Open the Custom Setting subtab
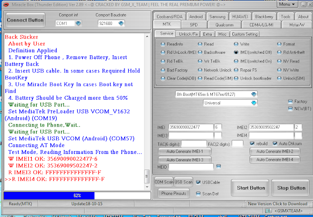The width and height of the screenshot is (313, 217). 245,34
